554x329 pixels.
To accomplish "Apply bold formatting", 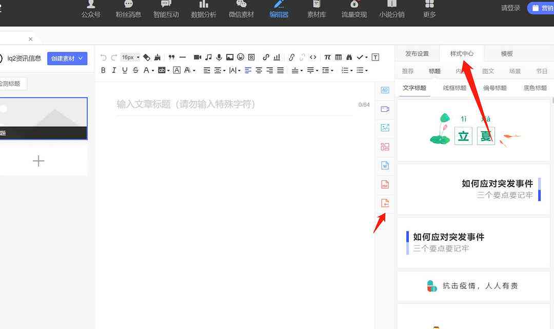I will [x=103, y=70].
